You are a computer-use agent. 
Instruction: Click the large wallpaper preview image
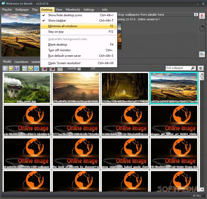(21, 35)
